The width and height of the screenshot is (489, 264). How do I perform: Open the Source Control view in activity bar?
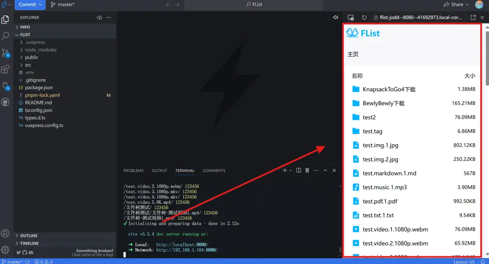pos(5,53)
